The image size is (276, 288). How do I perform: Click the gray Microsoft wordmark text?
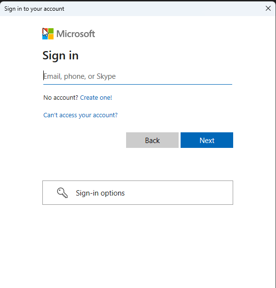click(x=75, y=34)
